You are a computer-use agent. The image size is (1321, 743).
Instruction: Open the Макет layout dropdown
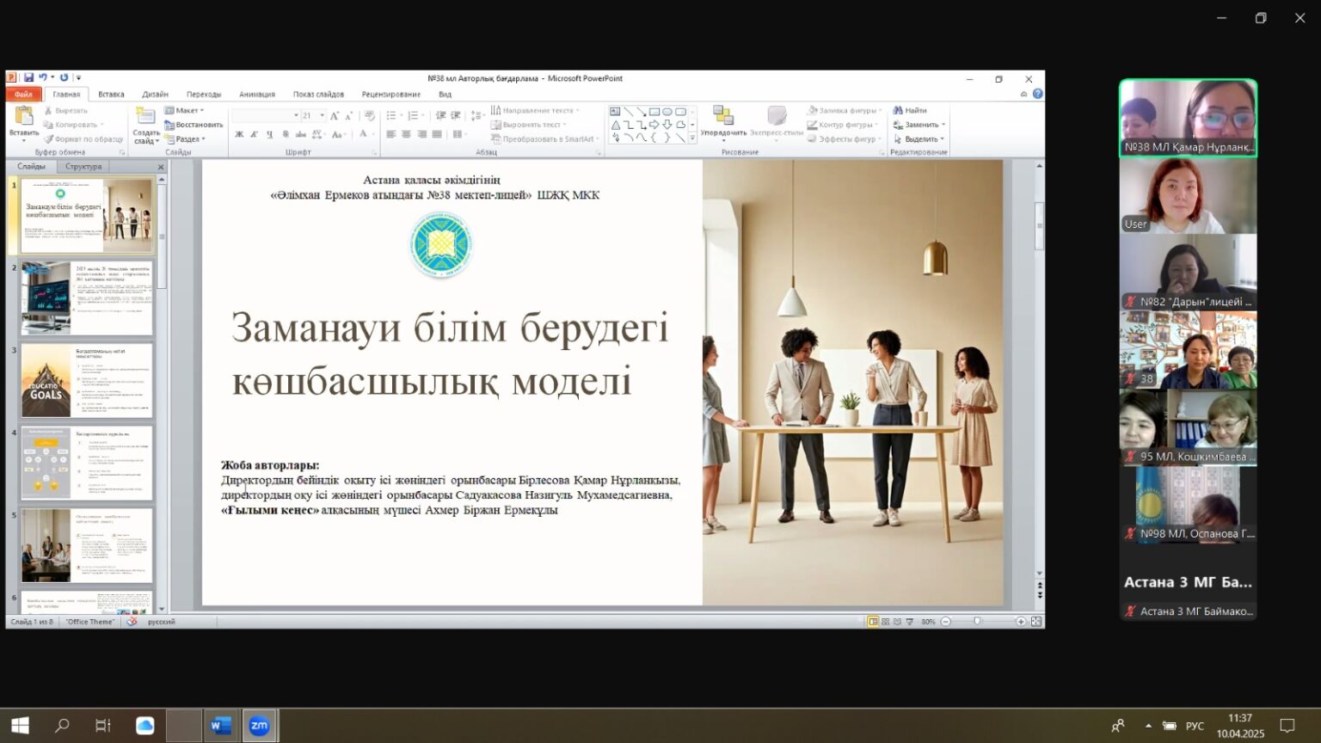(x=185, y=110)
